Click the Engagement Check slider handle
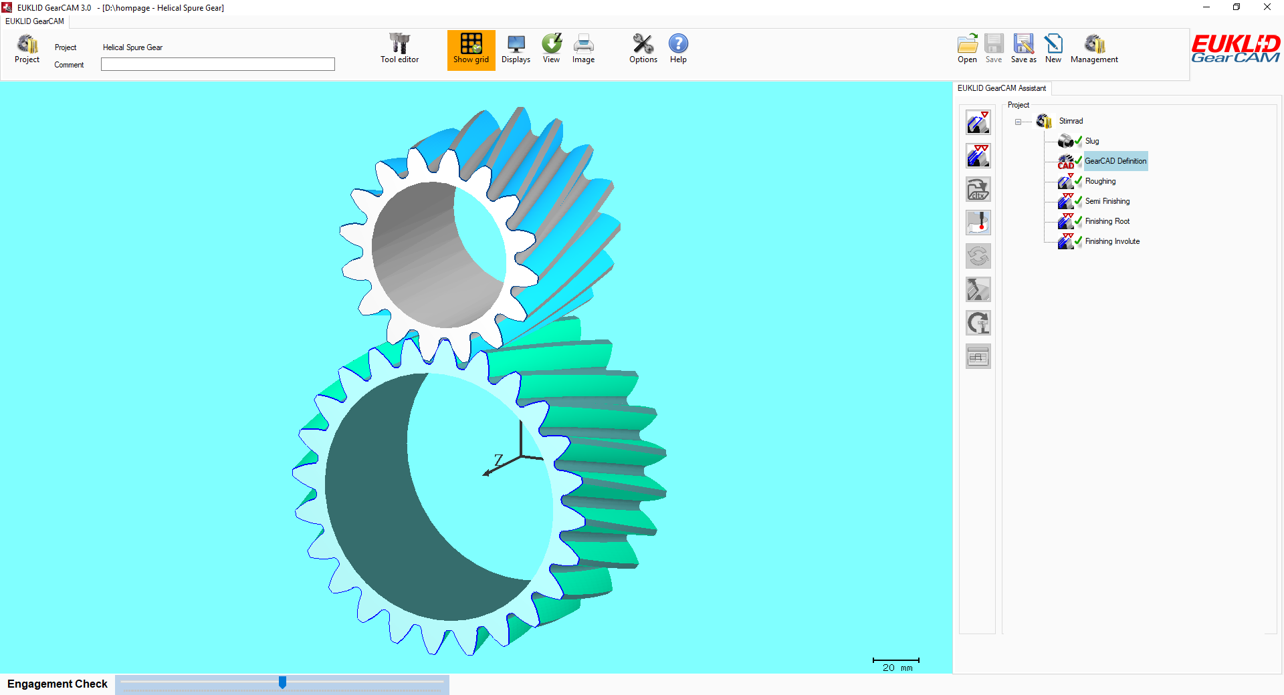Viewport: 1284px width, 695px height. click(282, 682)
